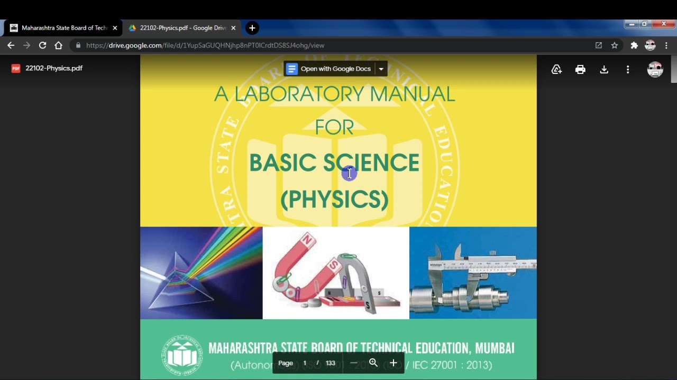Open page in new window icon
Viewport: 677px width, 380px height.
(599, 45)
